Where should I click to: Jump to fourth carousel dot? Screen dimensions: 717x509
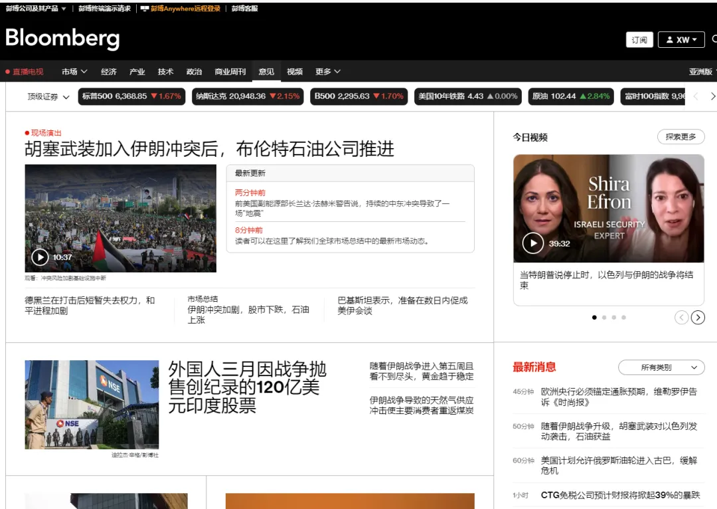[x=623, y=317]
